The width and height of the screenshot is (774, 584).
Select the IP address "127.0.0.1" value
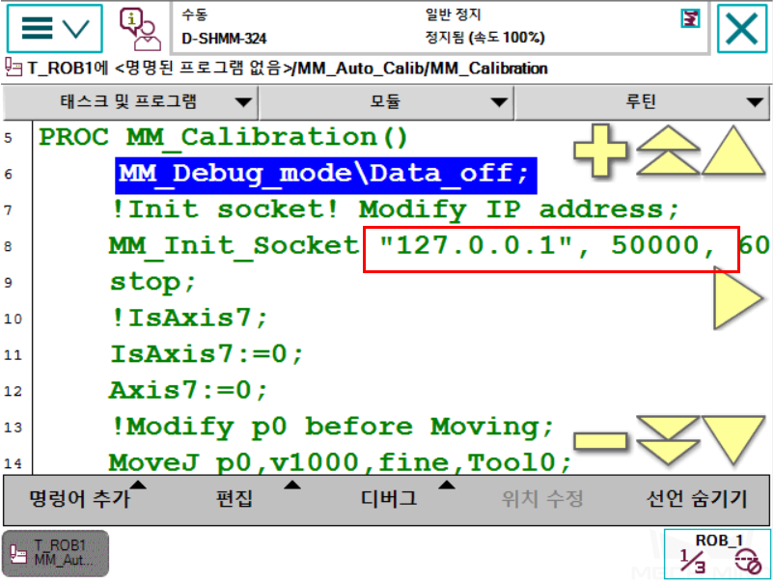(476, 245)
